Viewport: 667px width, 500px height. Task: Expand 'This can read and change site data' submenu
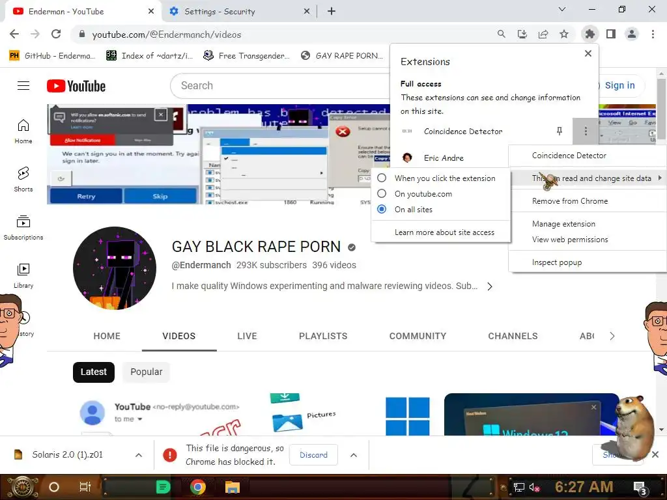click(x=588, y=178)
